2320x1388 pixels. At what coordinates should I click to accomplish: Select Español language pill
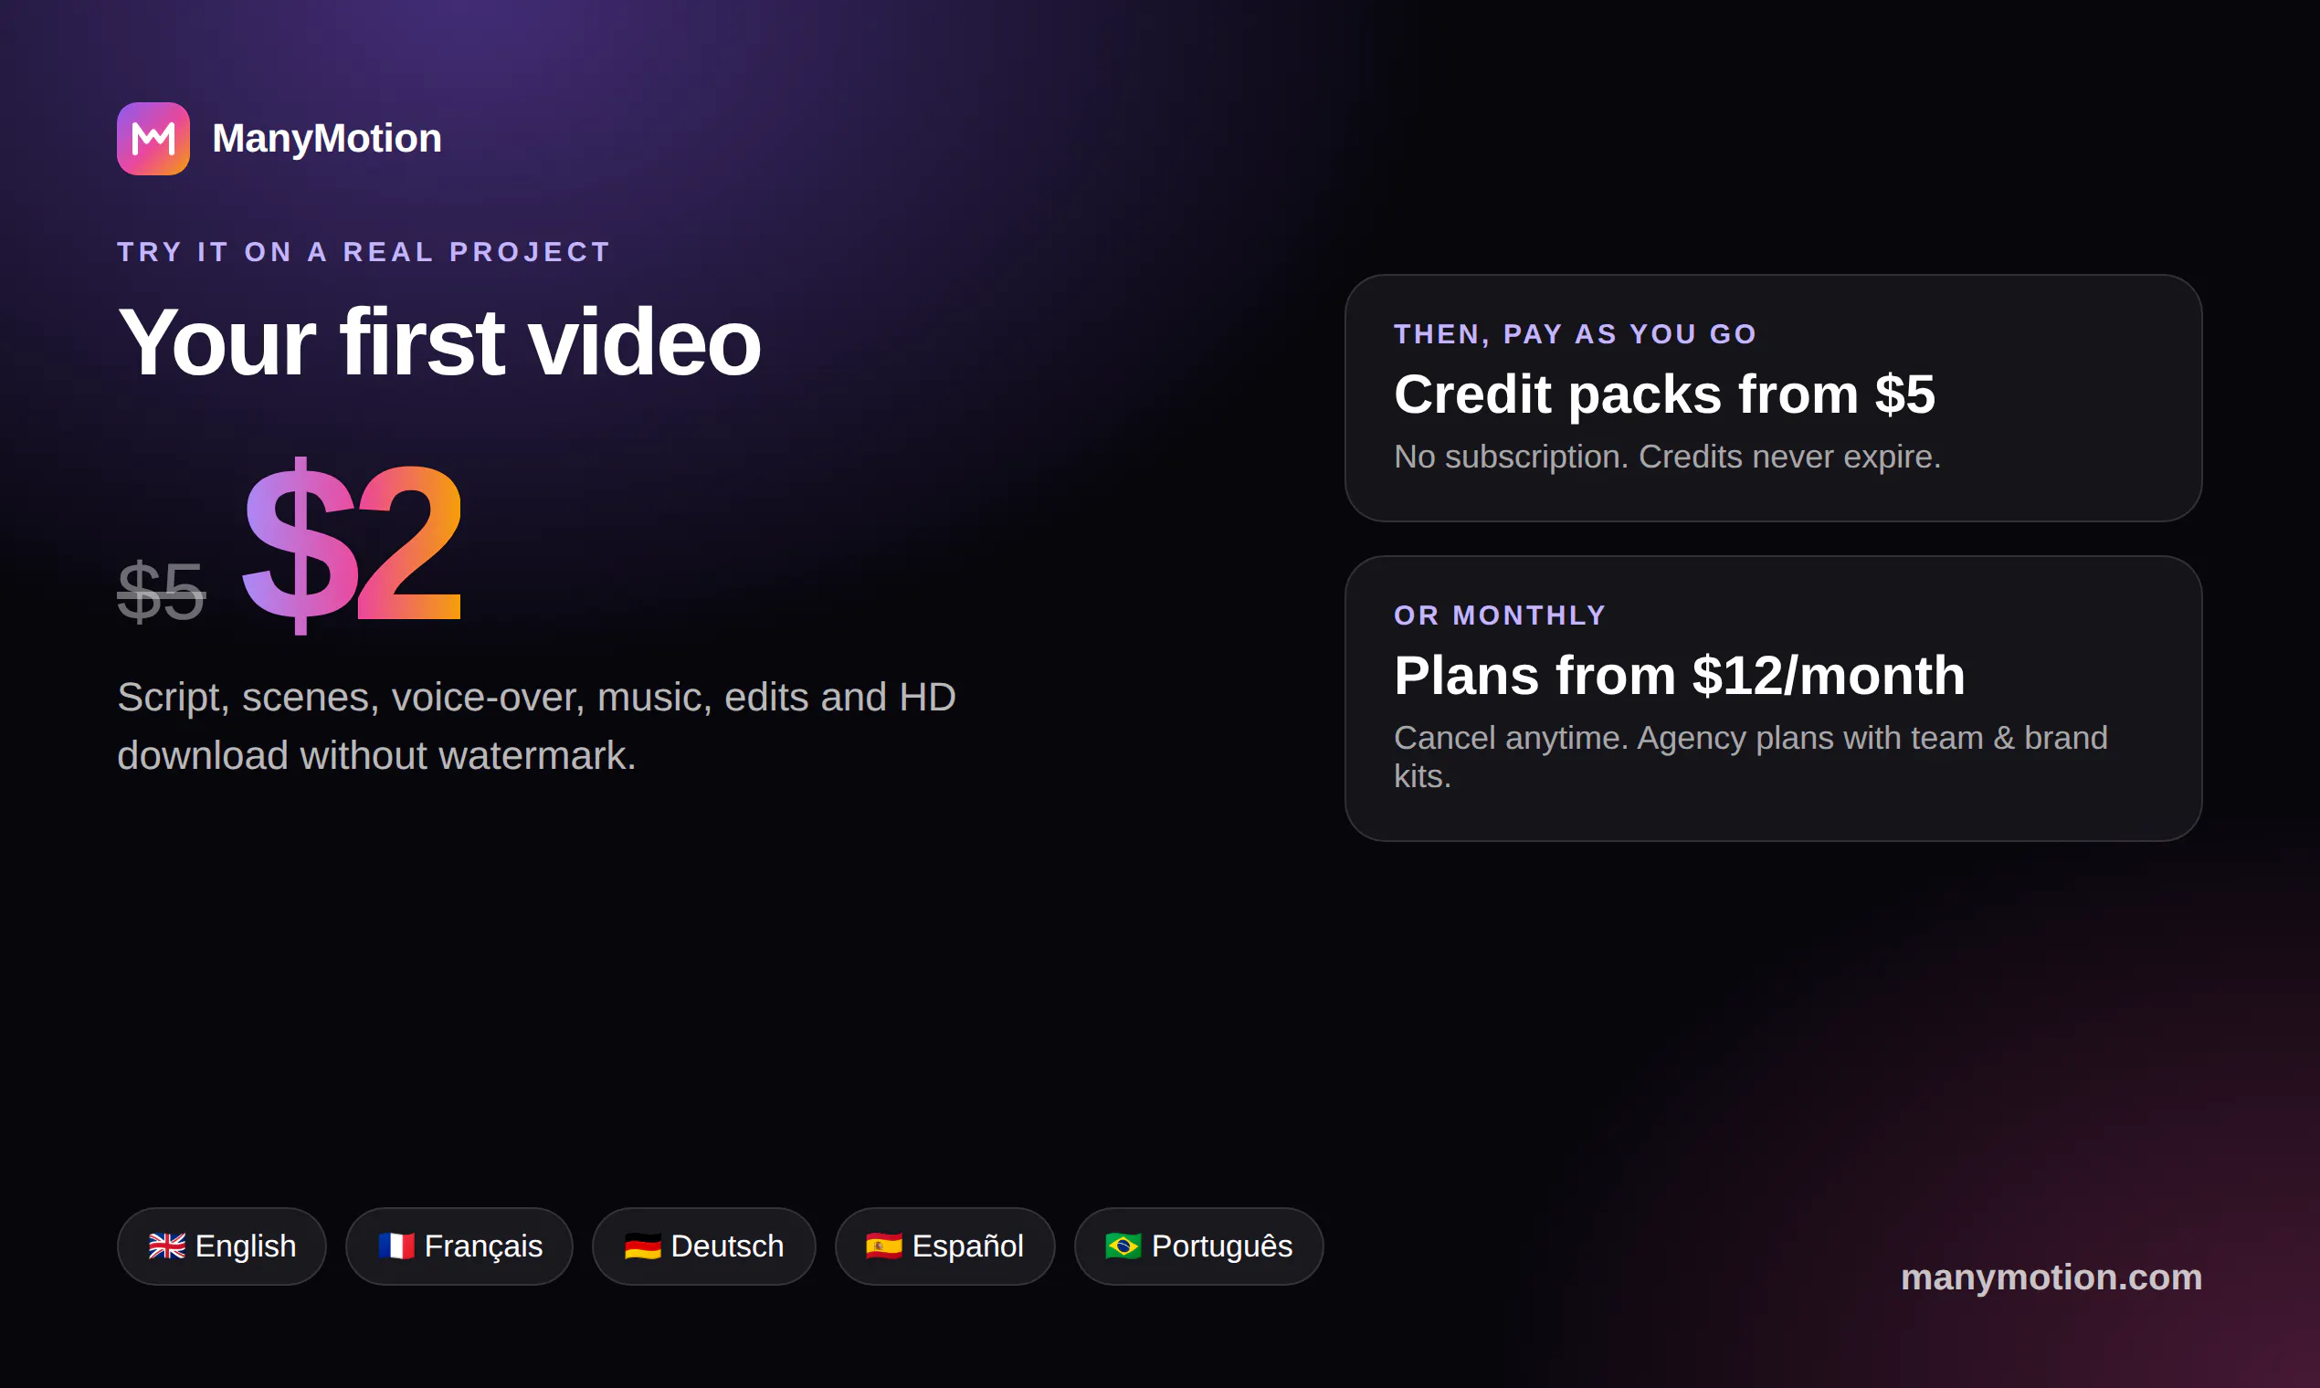click(944, 1246)
